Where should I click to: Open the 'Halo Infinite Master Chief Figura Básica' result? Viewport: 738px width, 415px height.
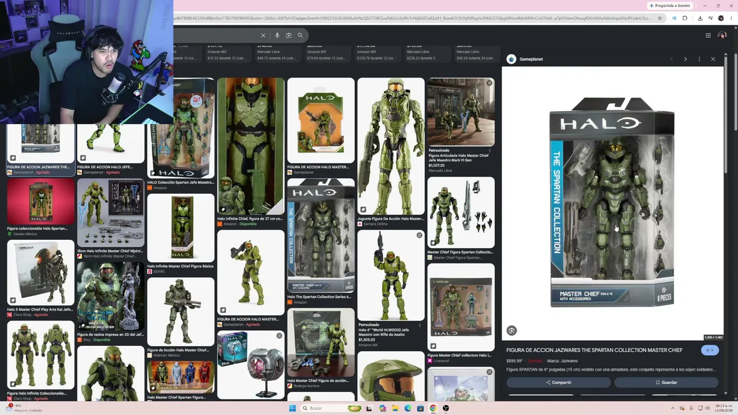click(180, 233)
